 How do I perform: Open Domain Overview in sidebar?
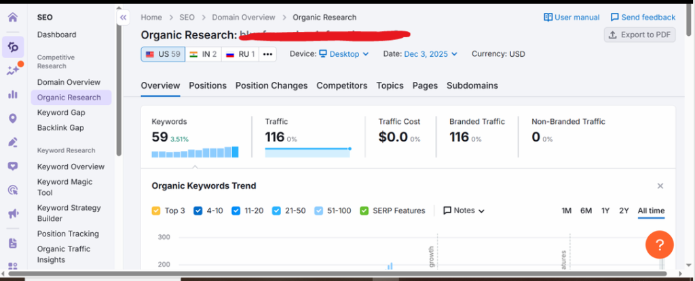click(x=69, y=82)
